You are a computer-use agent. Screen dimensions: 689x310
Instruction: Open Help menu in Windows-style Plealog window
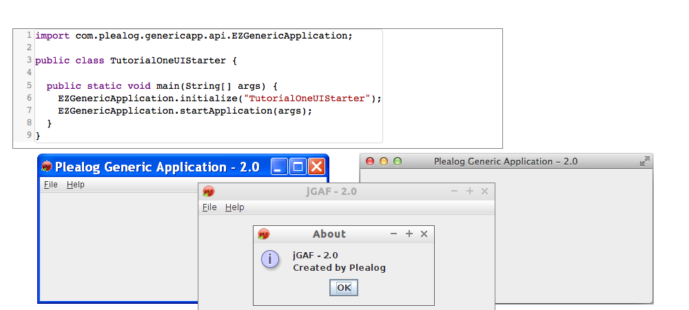[76, 185]
